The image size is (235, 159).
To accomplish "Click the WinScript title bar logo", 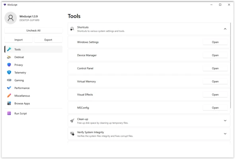I will [x=5, y=5].
